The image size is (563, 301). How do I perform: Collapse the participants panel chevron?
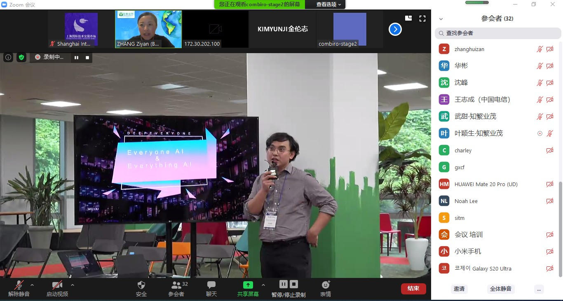pos(441,19)
